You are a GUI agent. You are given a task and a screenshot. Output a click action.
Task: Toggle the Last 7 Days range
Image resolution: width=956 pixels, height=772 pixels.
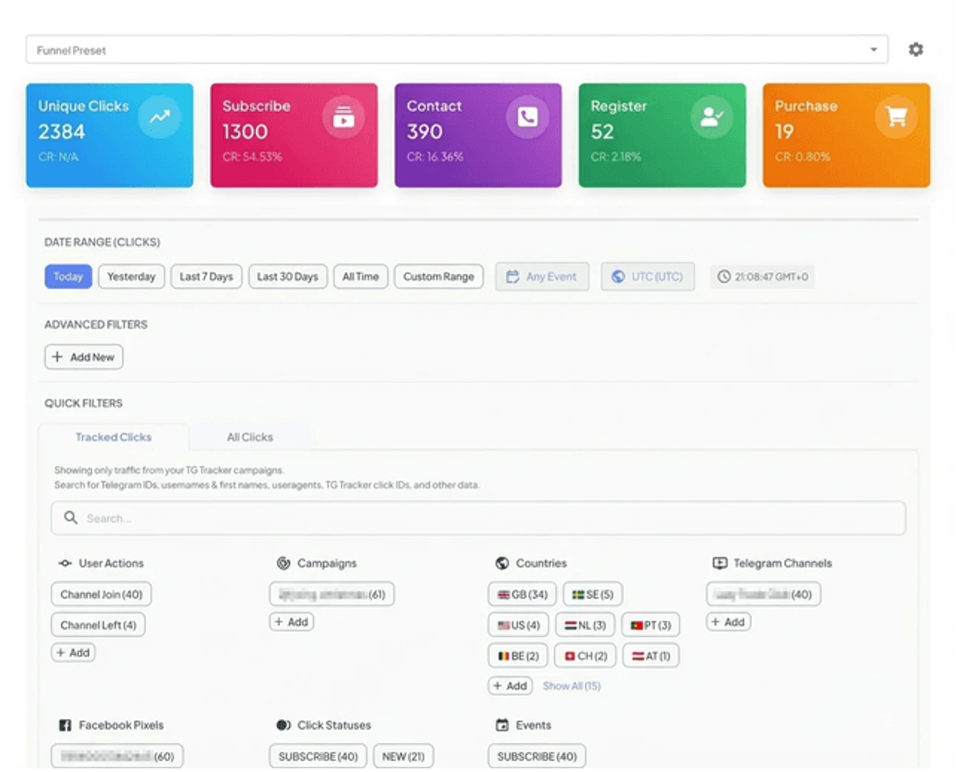tap(206, 277)
